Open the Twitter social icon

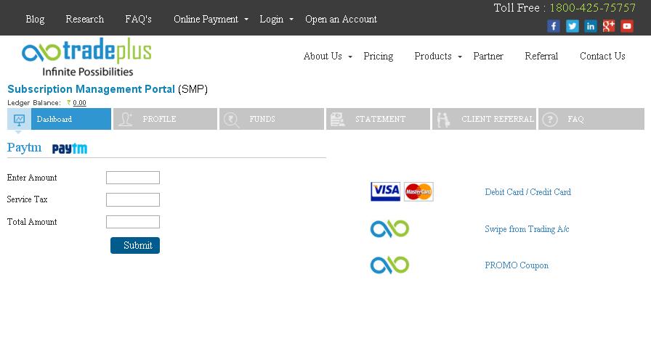[572, 26]
